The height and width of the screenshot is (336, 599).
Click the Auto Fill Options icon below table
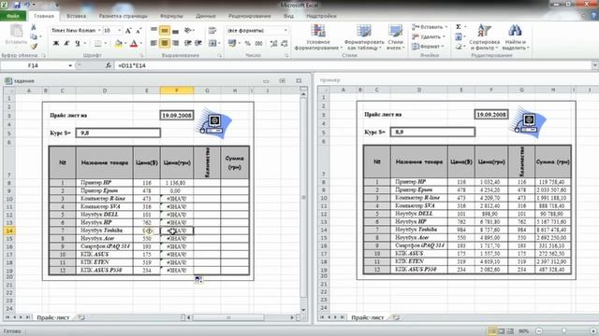point(198,280)
